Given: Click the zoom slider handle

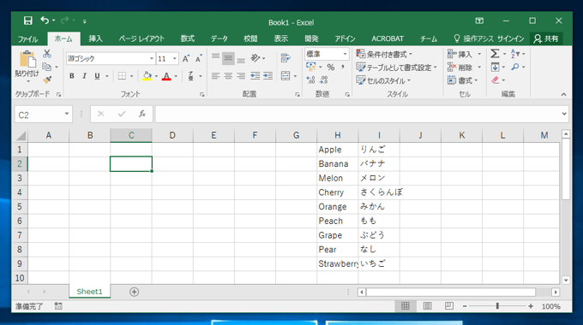Looking at the screenshot, I should [497, 306].
